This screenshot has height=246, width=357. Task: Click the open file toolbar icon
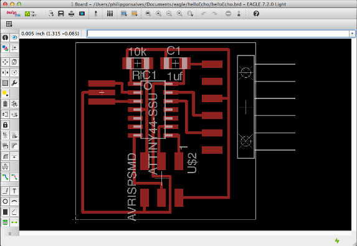point(50,14)
